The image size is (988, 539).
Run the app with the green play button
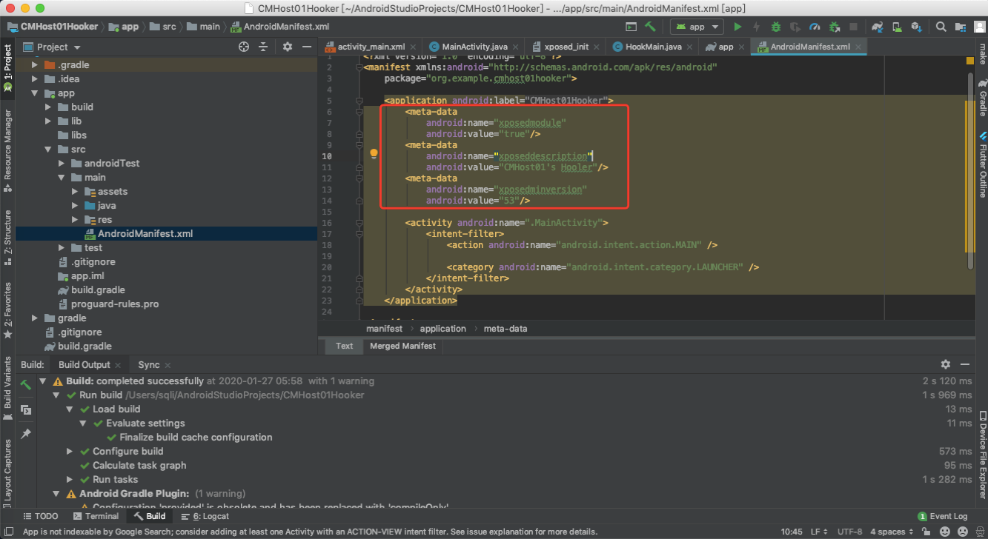pos(737,27)
